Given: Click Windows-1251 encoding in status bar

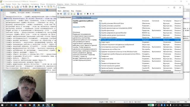Looking at the screenshot, I should click(175, 102).
